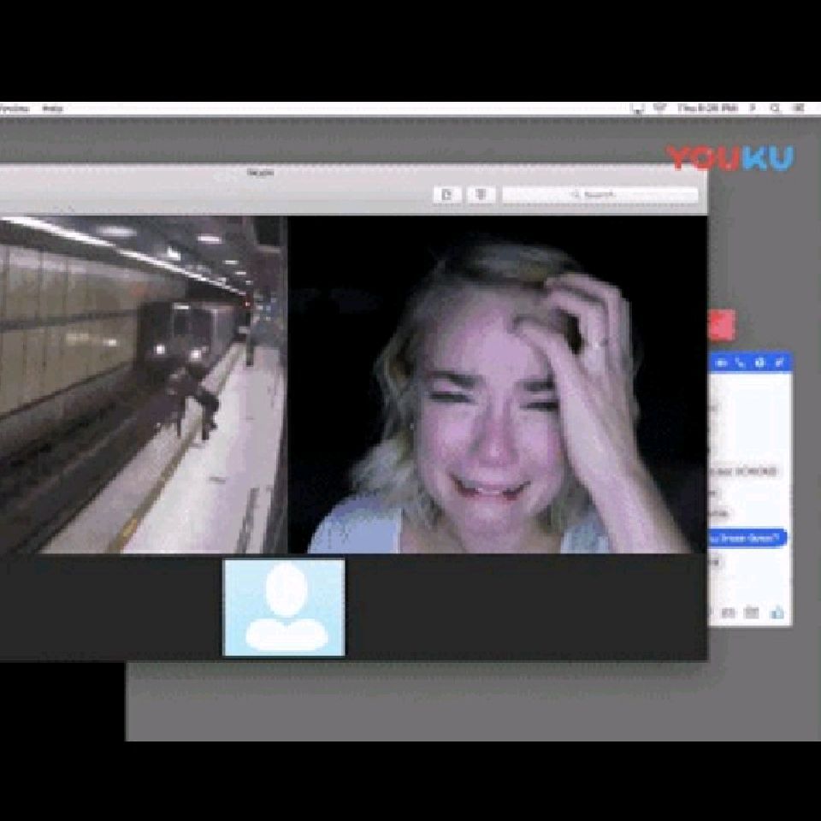The width and height of the screenshot is (821, 821).
Task: Select the crying woman's webcam video feed
Action: pyautogui.click(x=498, y=384)
